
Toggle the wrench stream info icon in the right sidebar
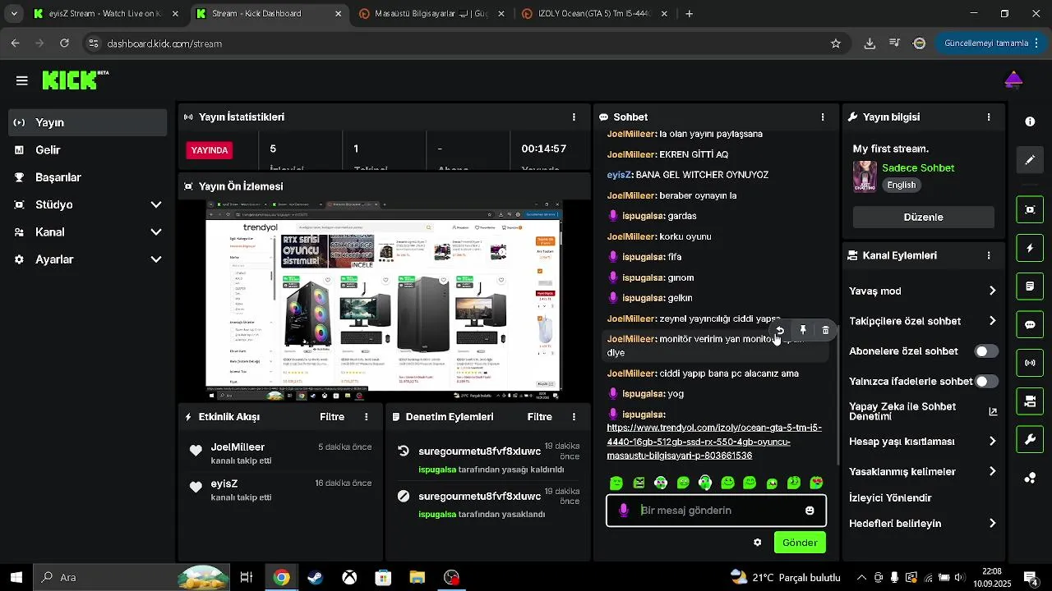(x=1030, y=440)
